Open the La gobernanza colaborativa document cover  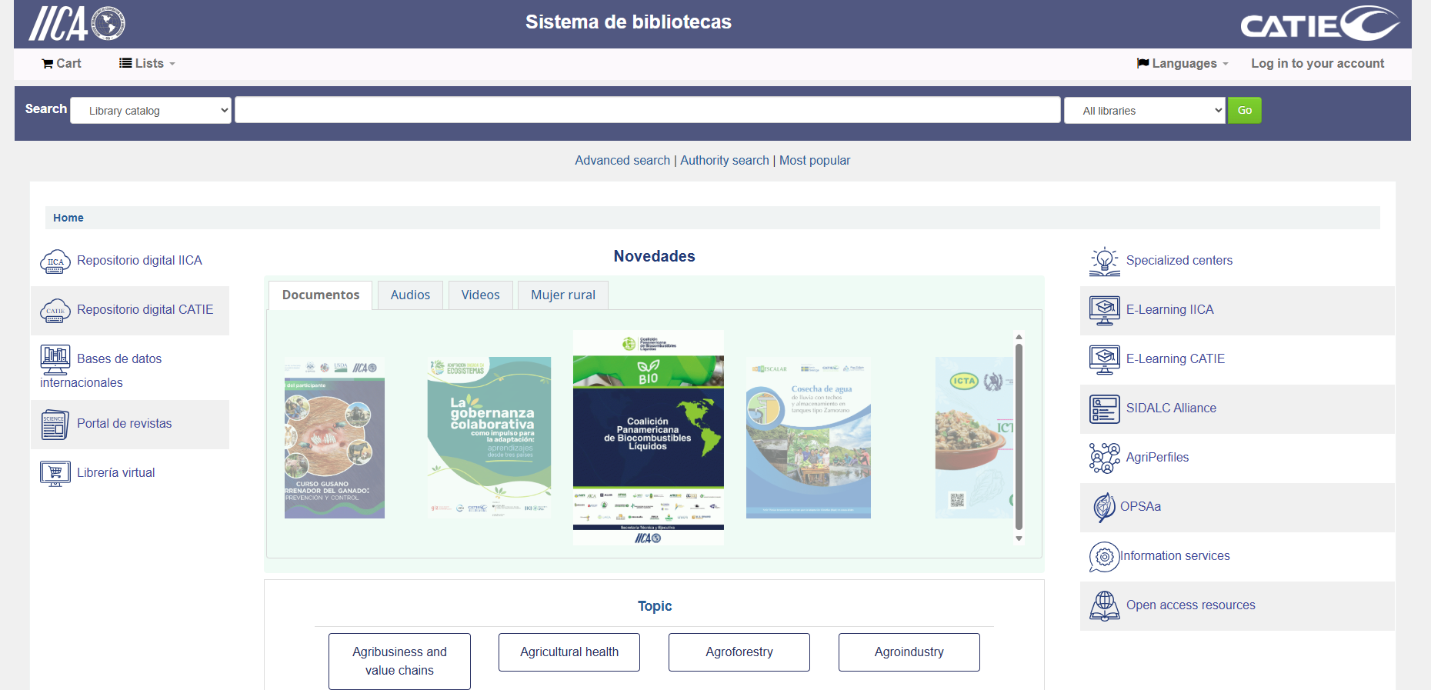[x=489, y=436]
